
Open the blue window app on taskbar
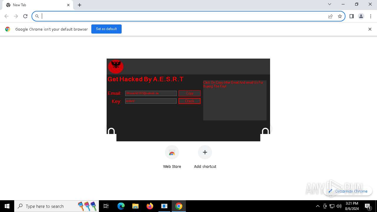pos(164,206)
